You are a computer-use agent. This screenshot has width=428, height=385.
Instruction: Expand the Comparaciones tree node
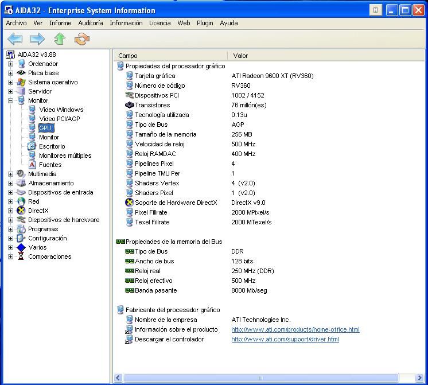(x=11, y=256)
